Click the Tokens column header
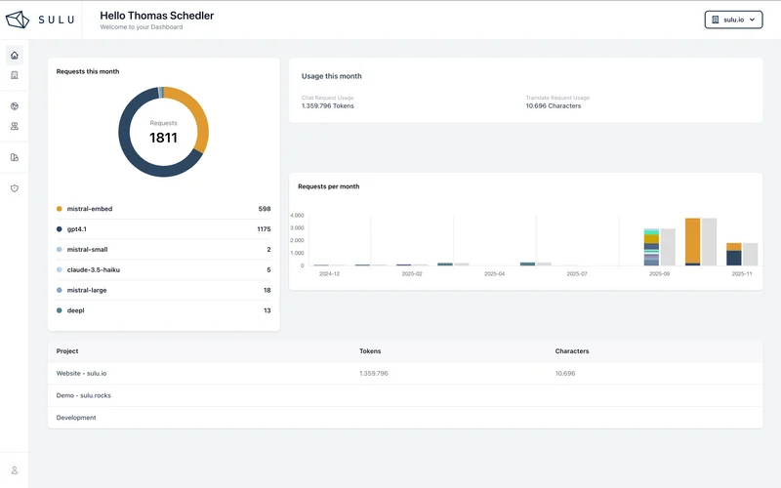This screenshot has height=488, width=781. 370,351
